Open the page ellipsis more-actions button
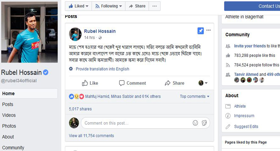Screen dimensions: 280x151 [x=154, y=6]
